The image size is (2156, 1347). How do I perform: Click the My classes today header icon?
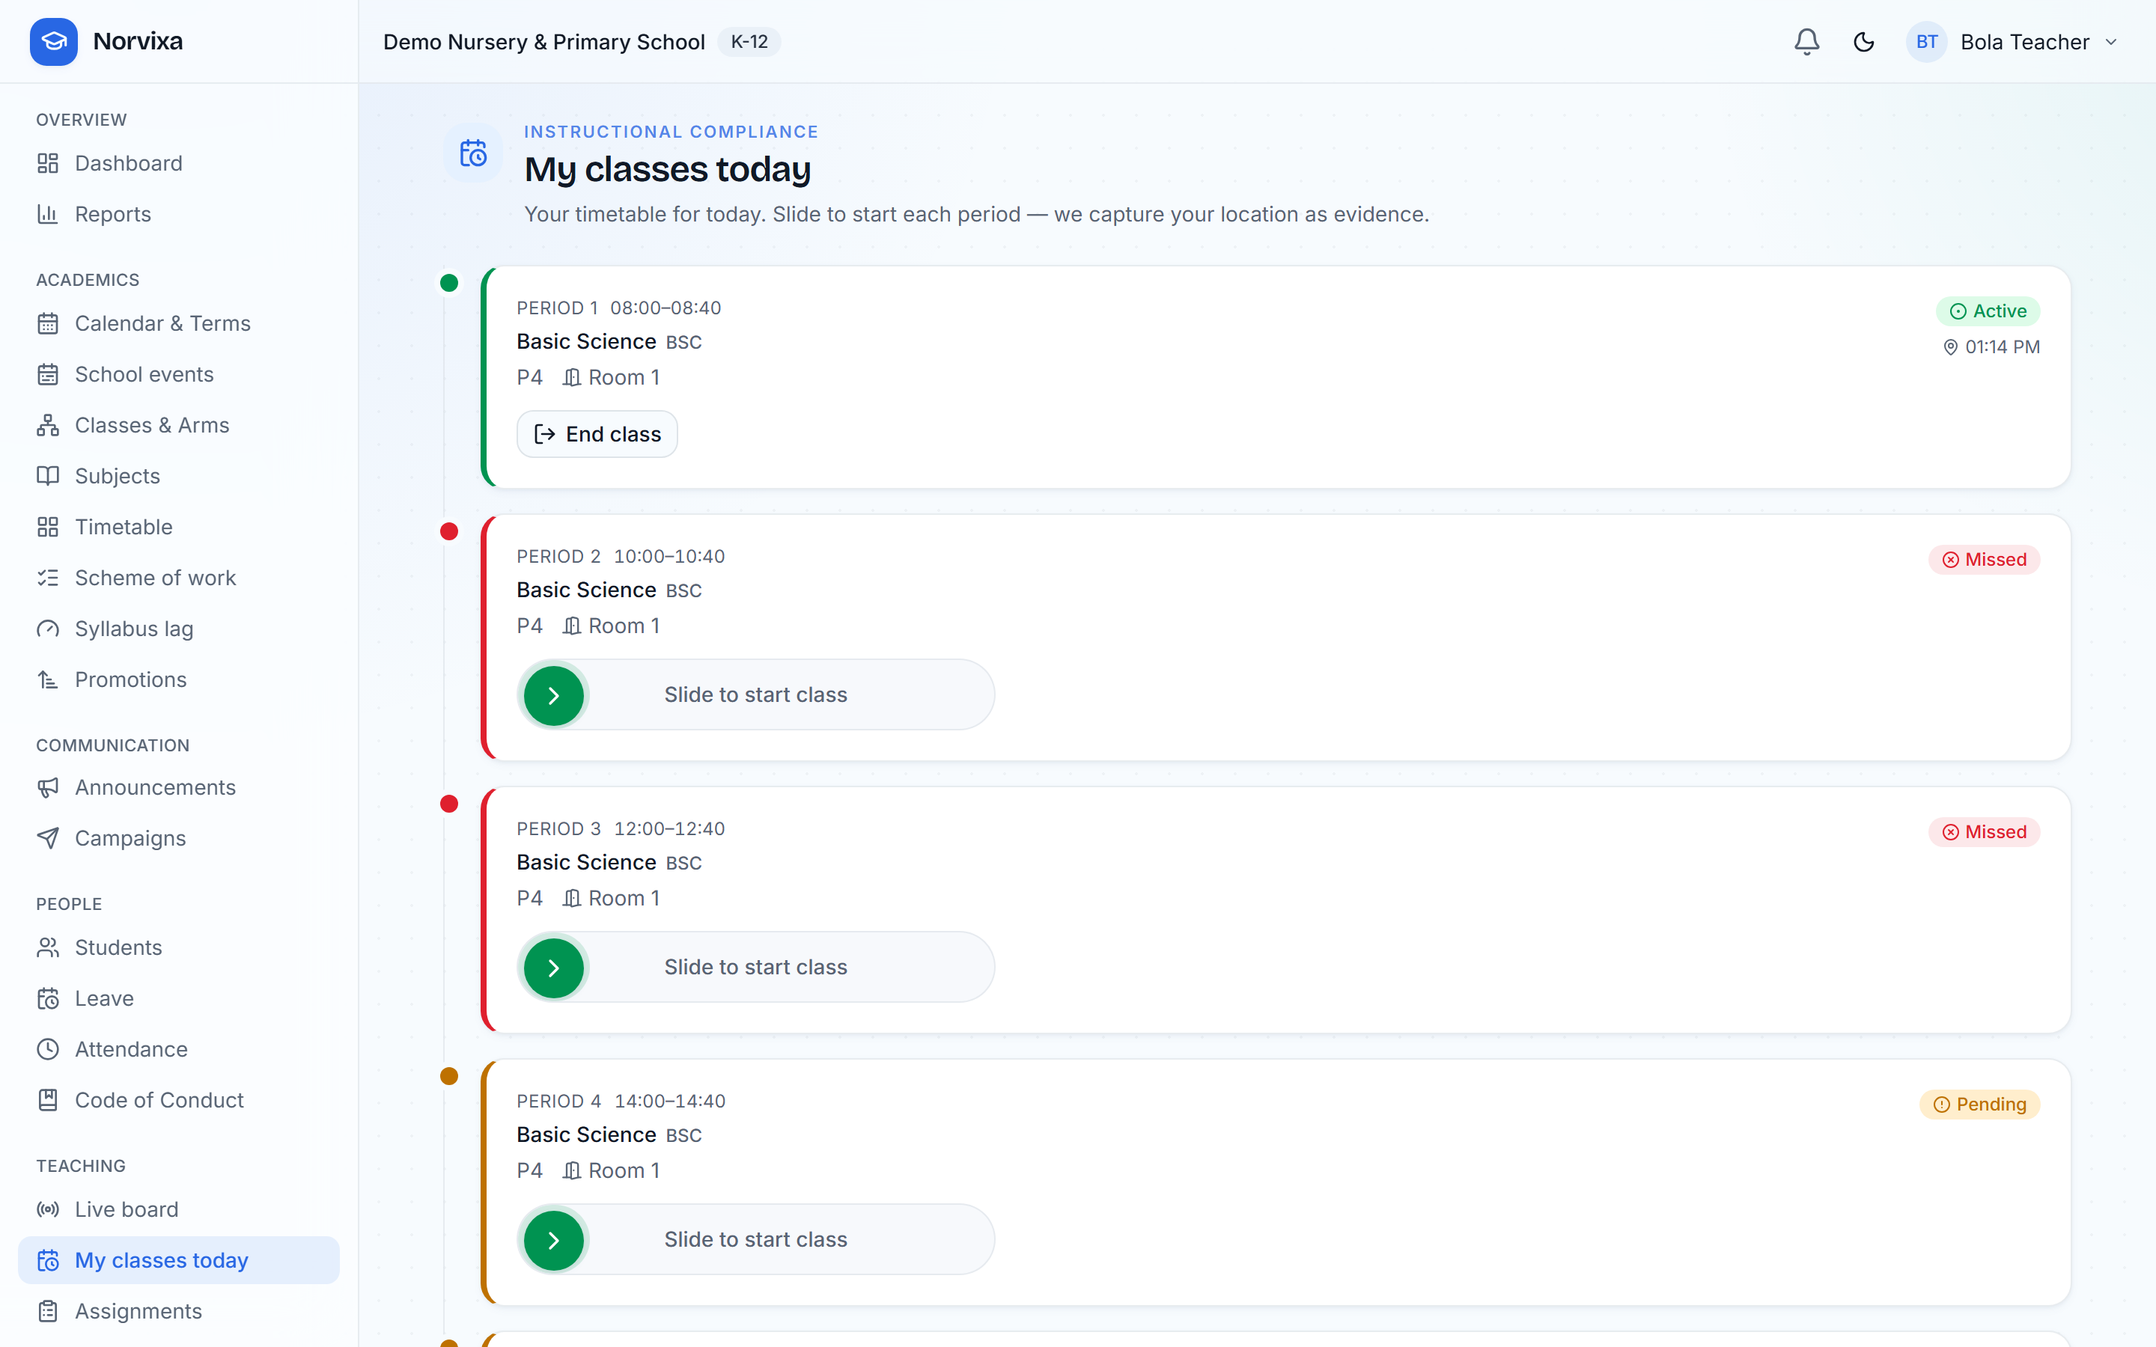(473, 153)
